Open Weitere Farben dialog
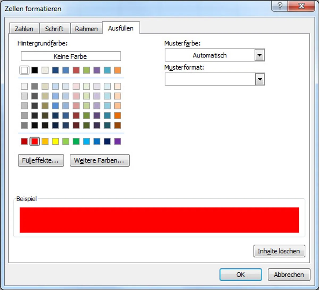Viewport: 319px width, 290px height. pyautogui.click(x=100, y=160)
